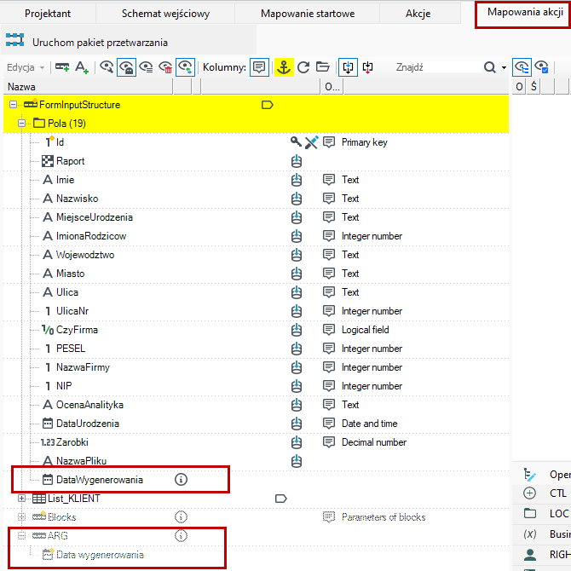Switch to Schemat wejściowy tab
This screenshot has height=571, width=571.
click(x=165, y=14)
